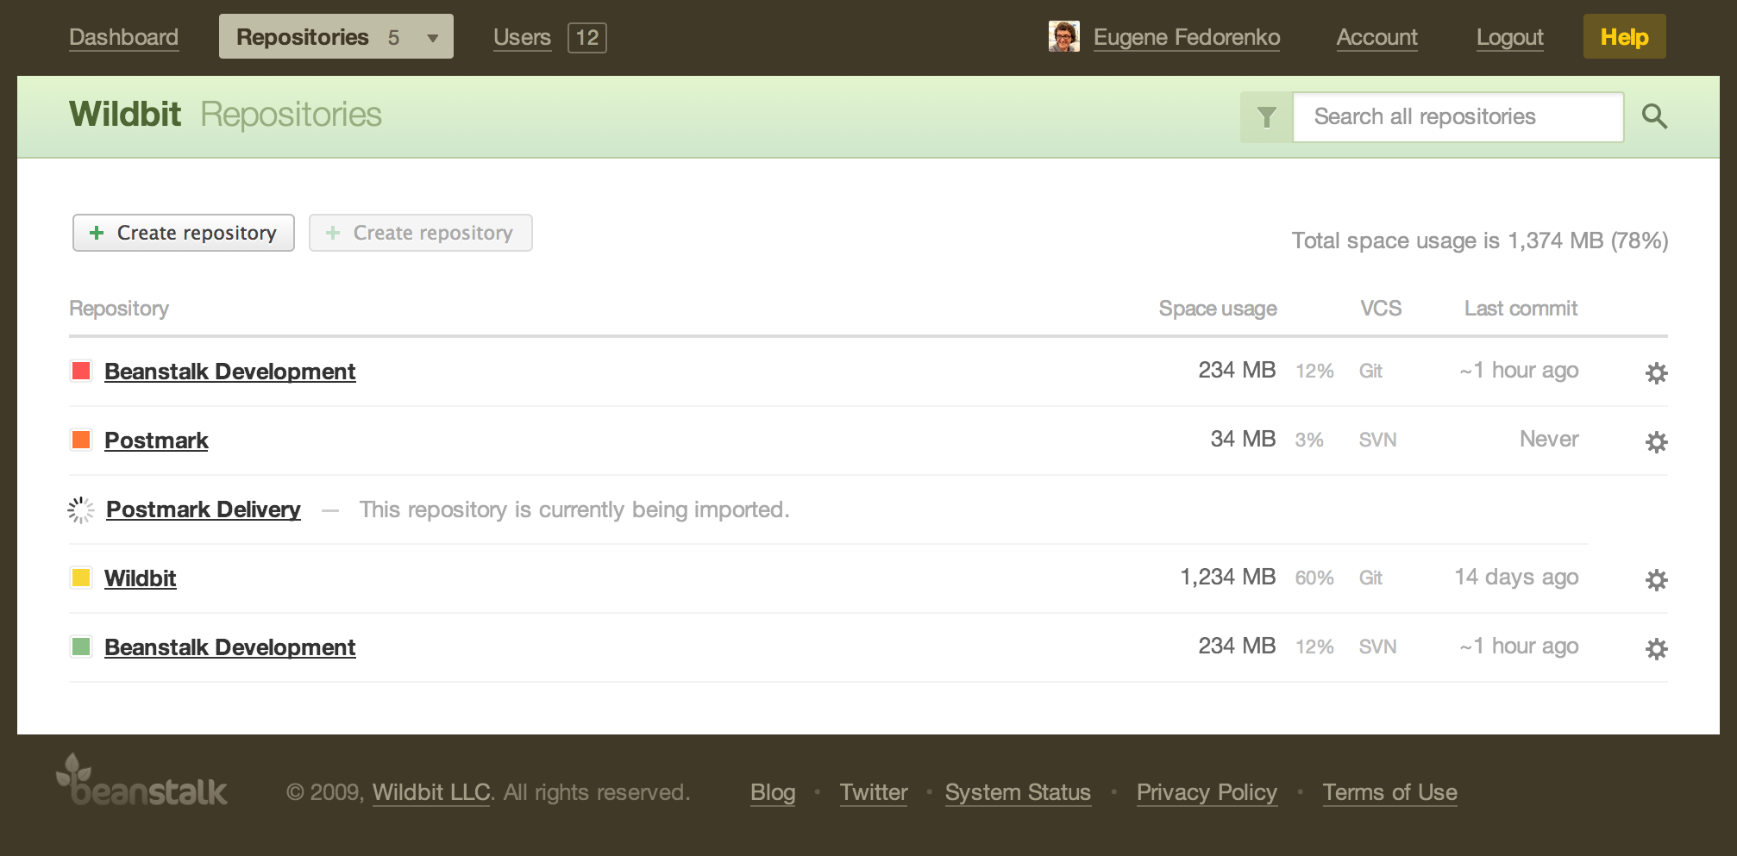The height and width of the screenshot is (856, 1737).
Task: Click Logout in the top bar
Action: [1509, 37]
